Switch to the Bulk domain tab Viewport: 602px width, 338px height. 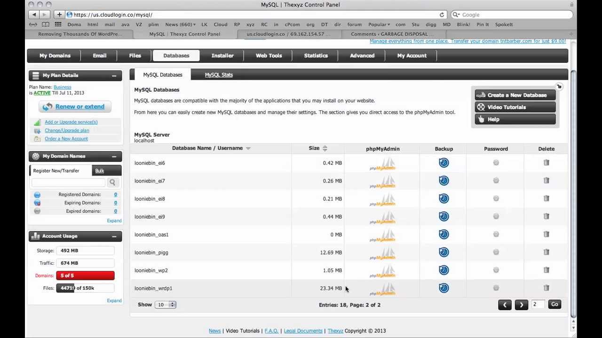coord(99,171)
